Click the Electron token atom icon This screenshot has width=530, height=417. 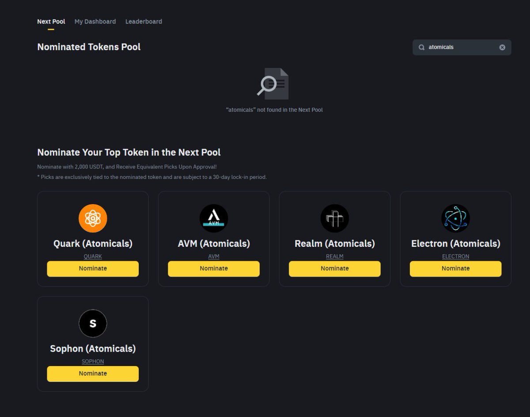click(x=455, y=218)
